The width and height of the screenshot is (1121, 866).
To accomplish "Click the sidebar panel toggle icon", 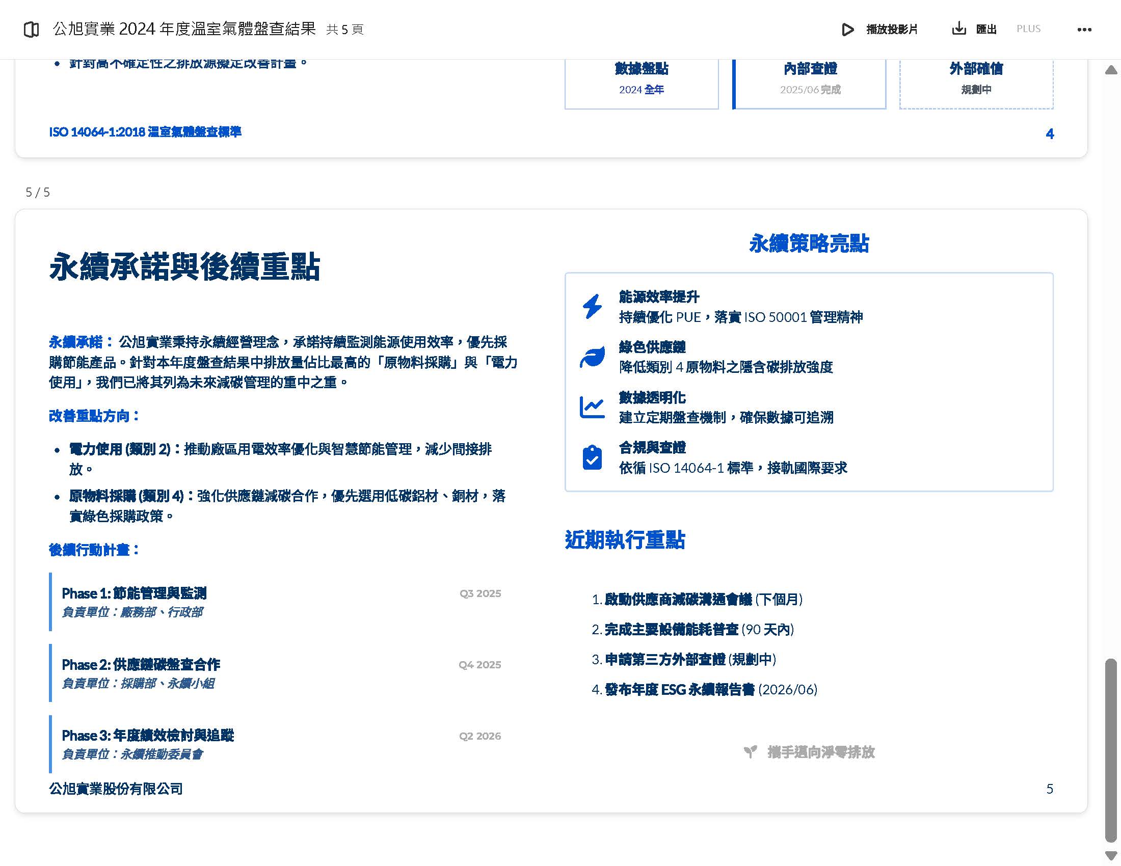I will 31,29.
